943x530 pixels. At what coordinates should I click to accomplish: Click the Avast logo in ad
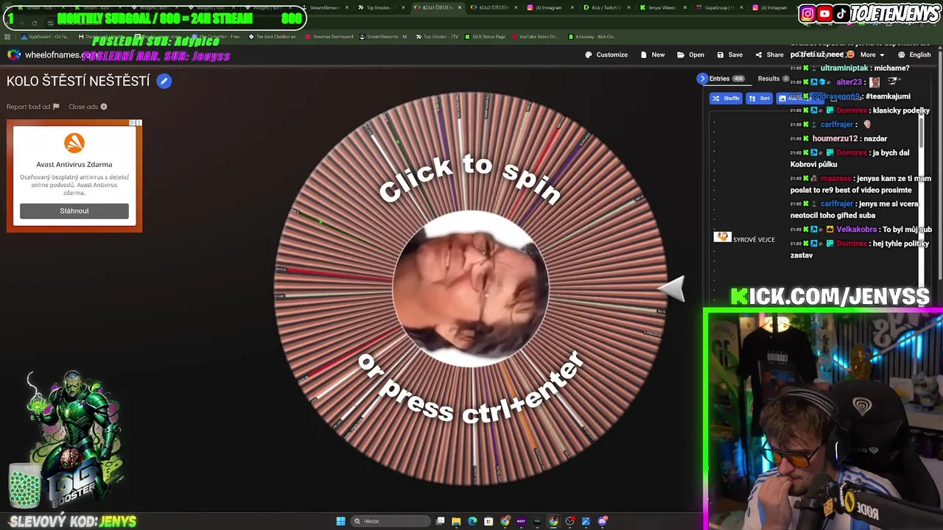pyautogui.click(x=74, y=143)
